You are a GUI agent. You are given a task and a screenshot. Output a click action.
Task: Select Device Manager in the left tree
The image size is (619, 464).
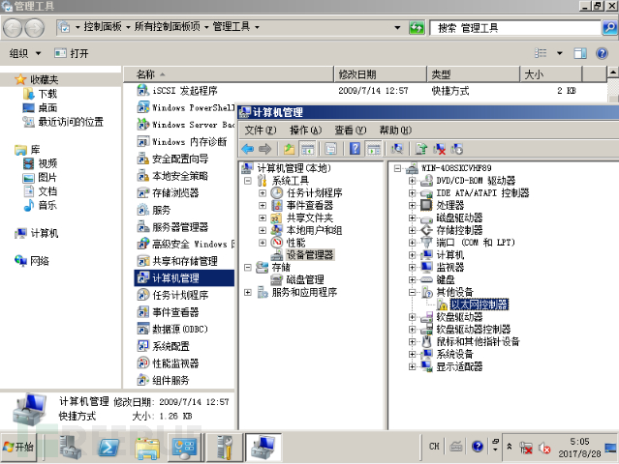[310, 255]
